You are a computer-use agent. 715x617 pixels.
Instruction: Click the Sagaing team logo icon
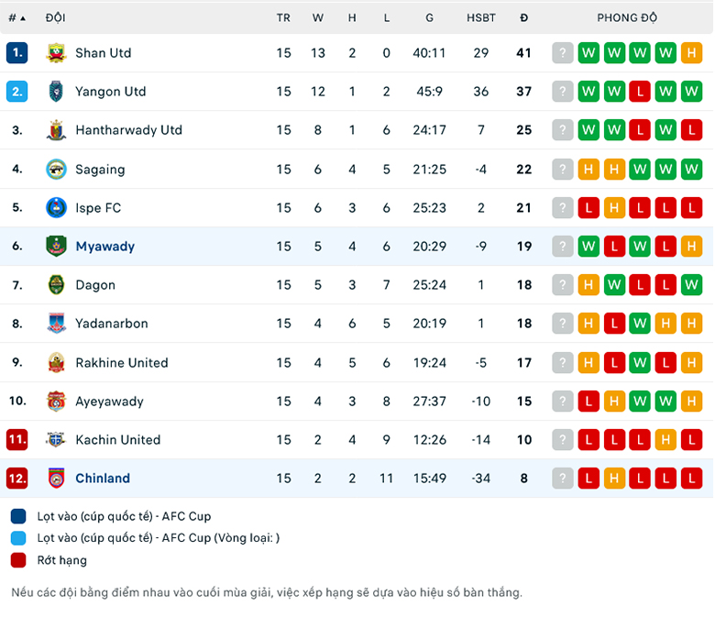point(56,169)
